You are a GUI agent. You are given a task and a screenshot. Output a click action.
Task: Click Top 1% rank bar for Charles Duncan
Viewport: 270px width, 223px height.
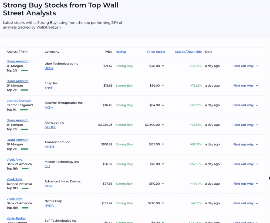coord(24,110)
